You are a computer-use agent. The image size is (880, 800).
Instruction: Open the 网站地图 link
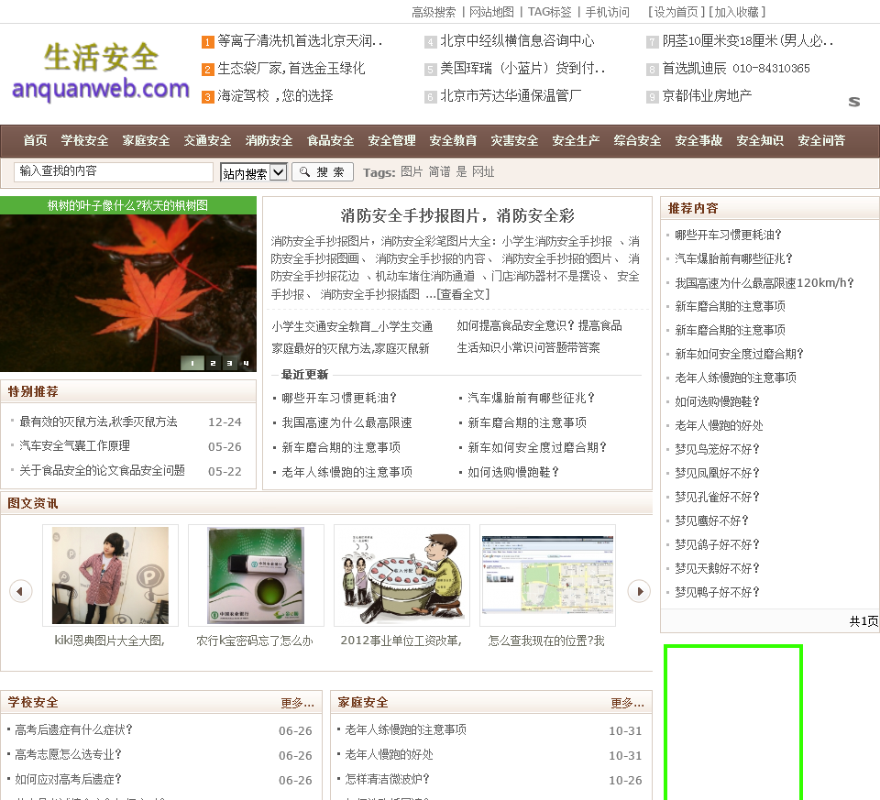(x=491, y=12)
